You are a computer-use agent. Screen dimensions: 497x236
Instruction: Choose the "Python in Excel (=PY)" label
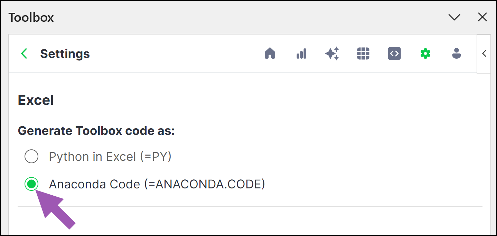click(x=110, y=157)
